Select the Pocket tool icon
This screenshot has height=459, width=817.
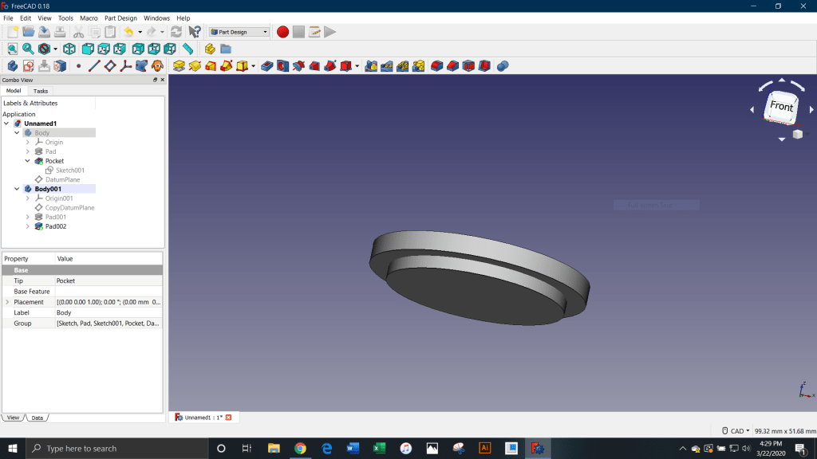click(267, 66)
